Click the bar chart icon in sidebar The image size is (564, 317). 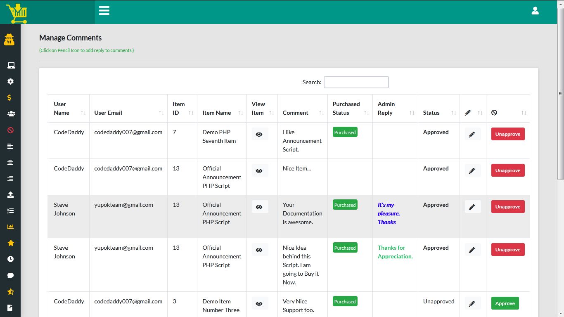coord(11,227)
